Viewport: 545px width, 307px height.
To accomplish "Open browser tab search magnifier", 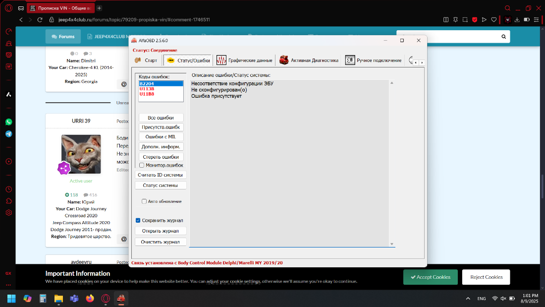I will [x=507, y=8].
